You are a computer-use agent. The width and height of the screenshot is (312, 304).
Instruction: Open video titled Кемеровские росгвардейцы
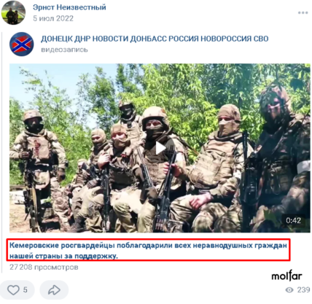click(148, 250)
